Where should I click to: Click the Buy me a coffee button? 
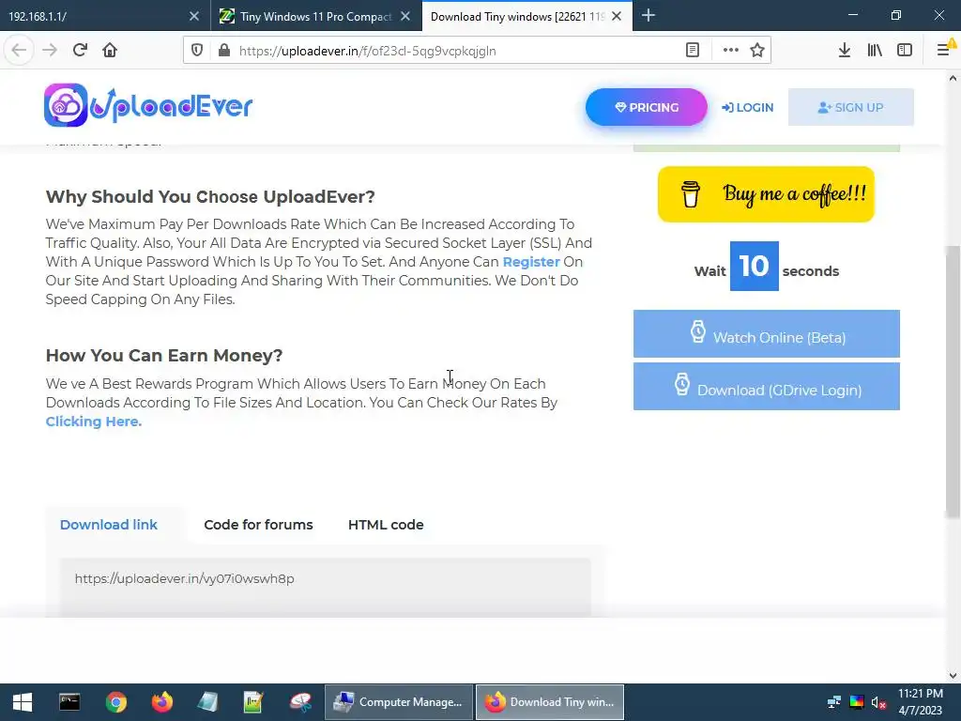(x=766, y=194)
